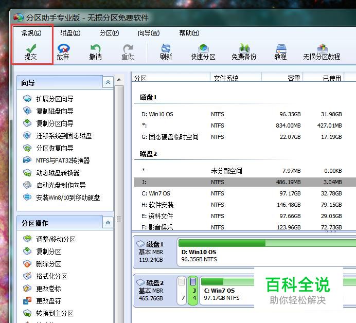
Task: Click the 刷新 refresh icon
Action: (x=166, y=48)
